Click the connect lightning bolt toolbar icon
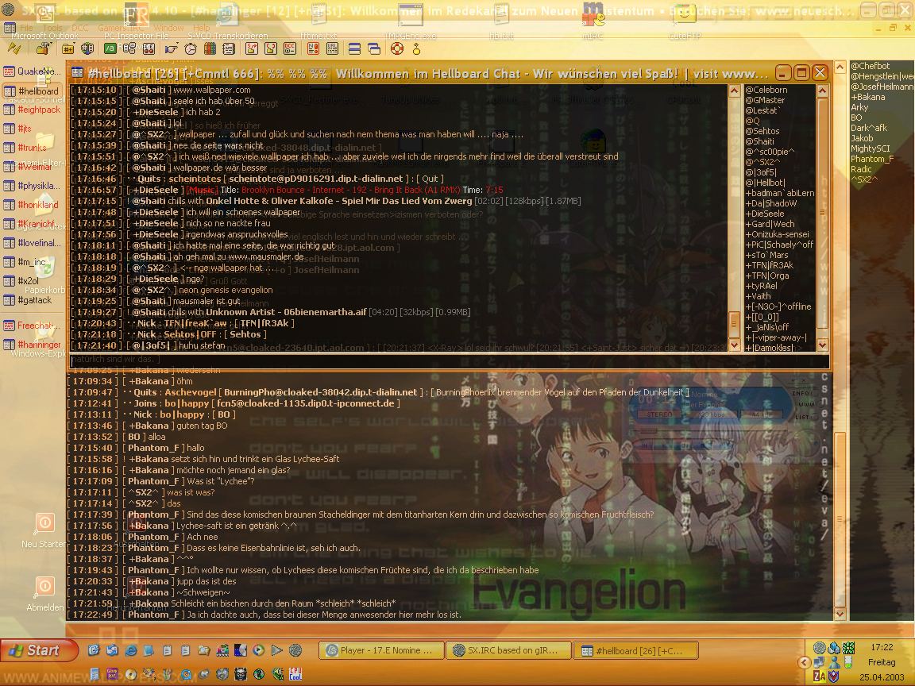 pyautogui.click(x=14, y=49)
